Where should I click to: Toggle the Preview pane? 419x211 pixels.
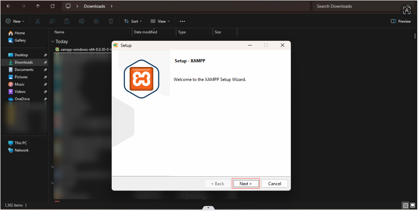[401, 21]
